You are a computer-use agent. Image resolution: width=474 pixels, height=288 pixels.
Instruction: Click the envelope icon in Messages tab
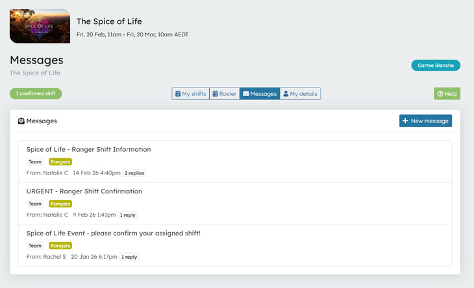click(246, 94)
